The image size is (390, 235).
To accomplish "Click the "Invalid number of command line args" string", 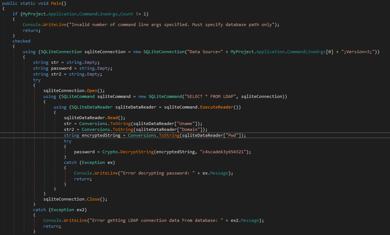I will [x=172, y=25].
